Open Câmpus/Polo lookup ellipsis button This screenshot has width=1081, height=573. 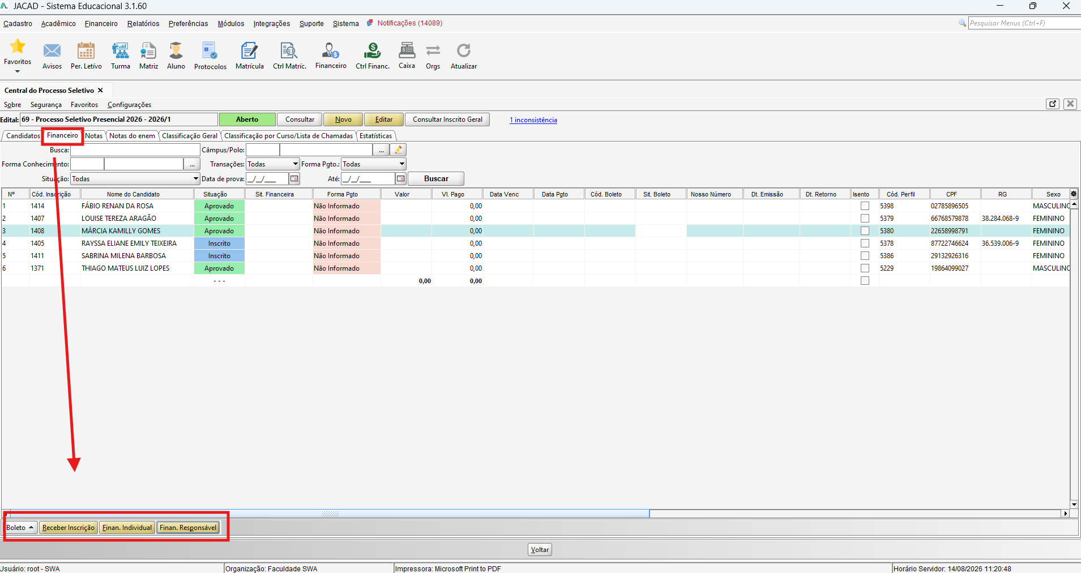[381, 150]
